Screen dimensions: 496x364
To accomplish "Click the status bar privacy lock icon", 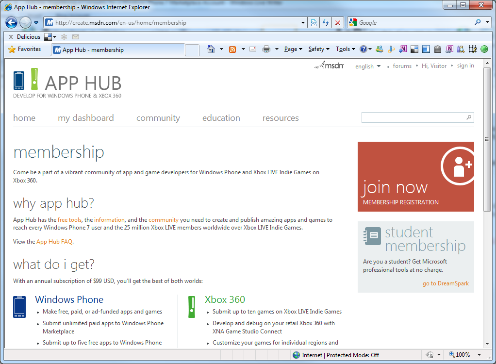I will pos(430,355).
